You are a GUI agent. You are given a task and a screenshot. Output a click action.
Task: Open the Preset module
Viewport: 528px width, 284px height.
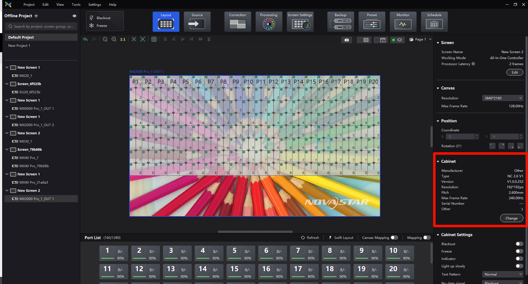(372, 22)
